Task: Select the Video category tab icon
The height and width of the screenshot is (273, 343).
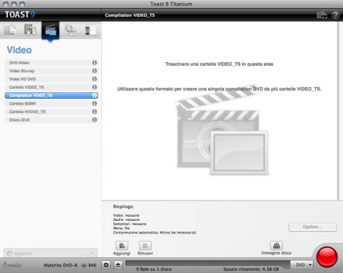Action: point(50,31)
